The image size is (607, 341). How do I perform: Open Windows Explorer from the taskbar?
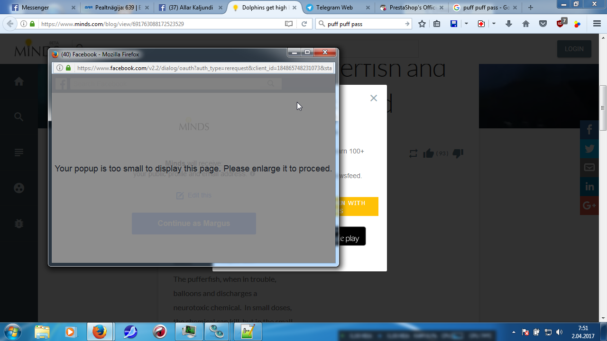point(42,332)
